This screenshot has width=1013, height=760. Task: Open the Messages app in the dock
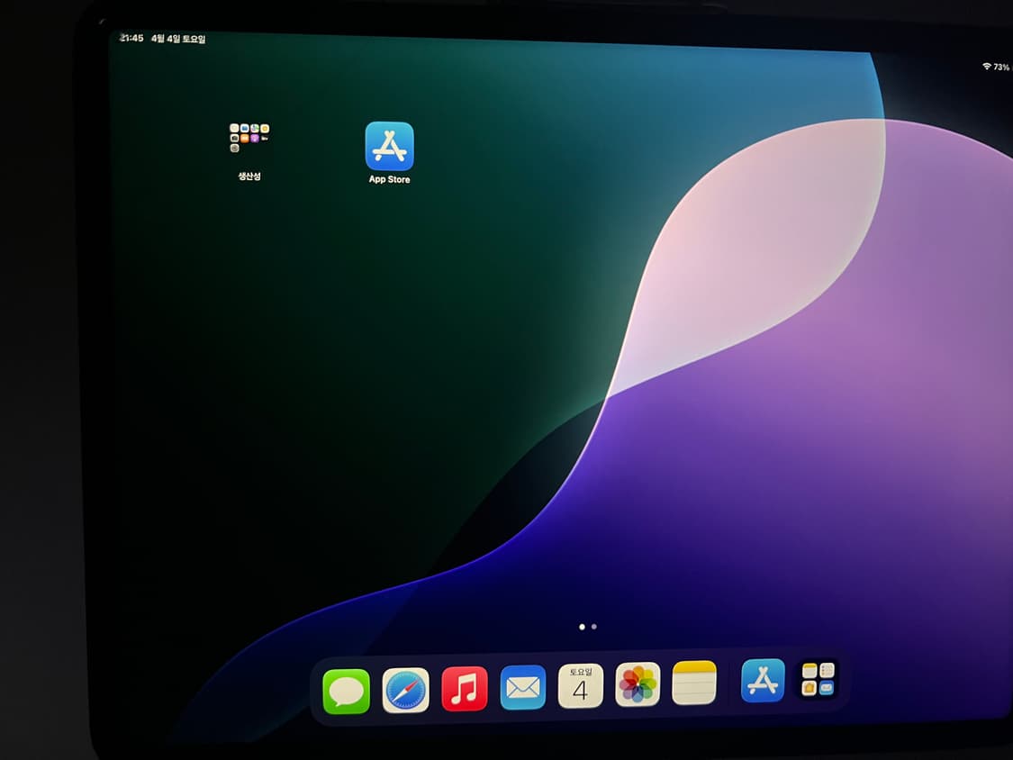tap(347, 692)
